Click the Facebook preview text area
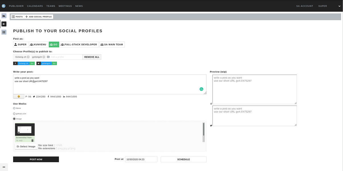The width and height of the screenshot is (343, 171). (254, 89)
